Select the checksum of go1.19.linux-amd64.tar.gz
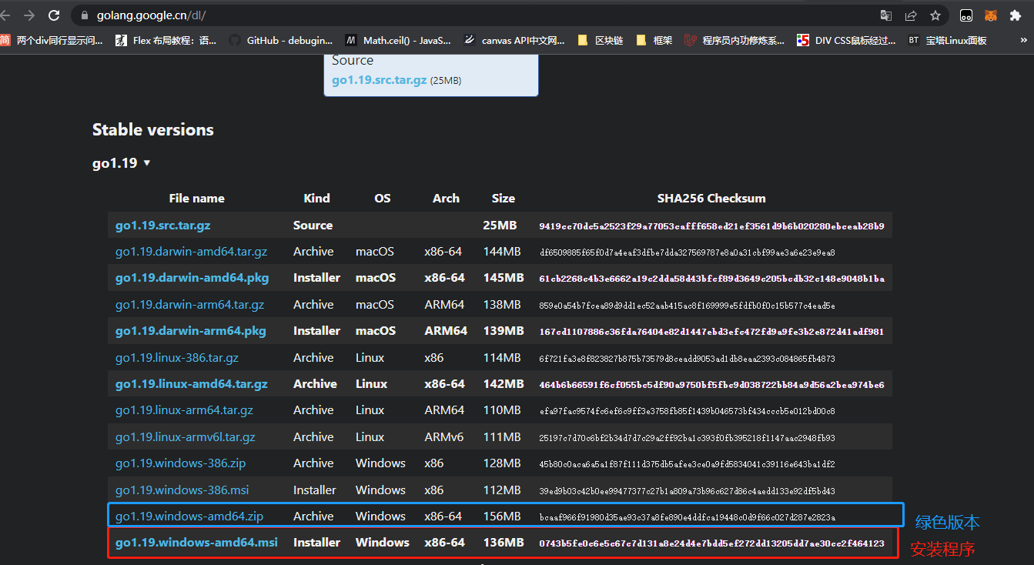Image resolution: width=1034 pixels, height=565 pixels. coord(711,385)
